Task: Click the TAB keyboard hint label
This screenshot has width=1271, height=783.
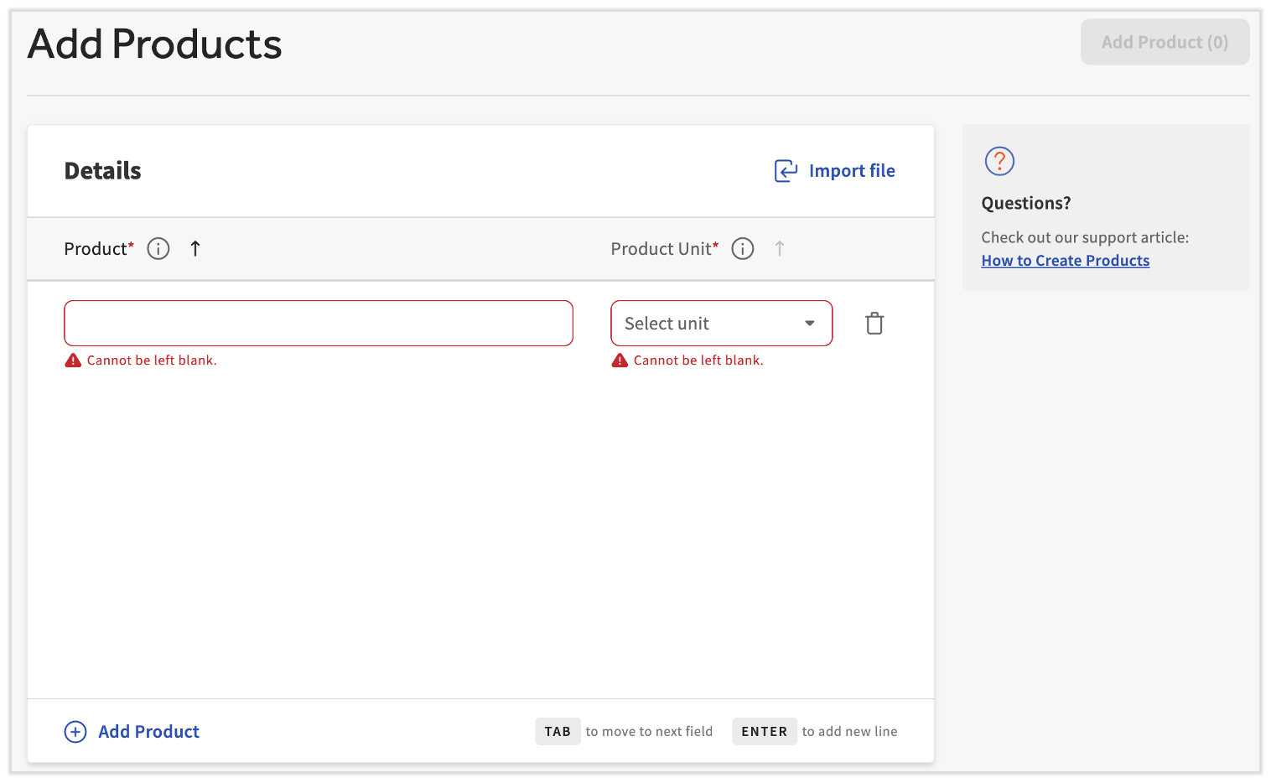Action: (558, 731)
